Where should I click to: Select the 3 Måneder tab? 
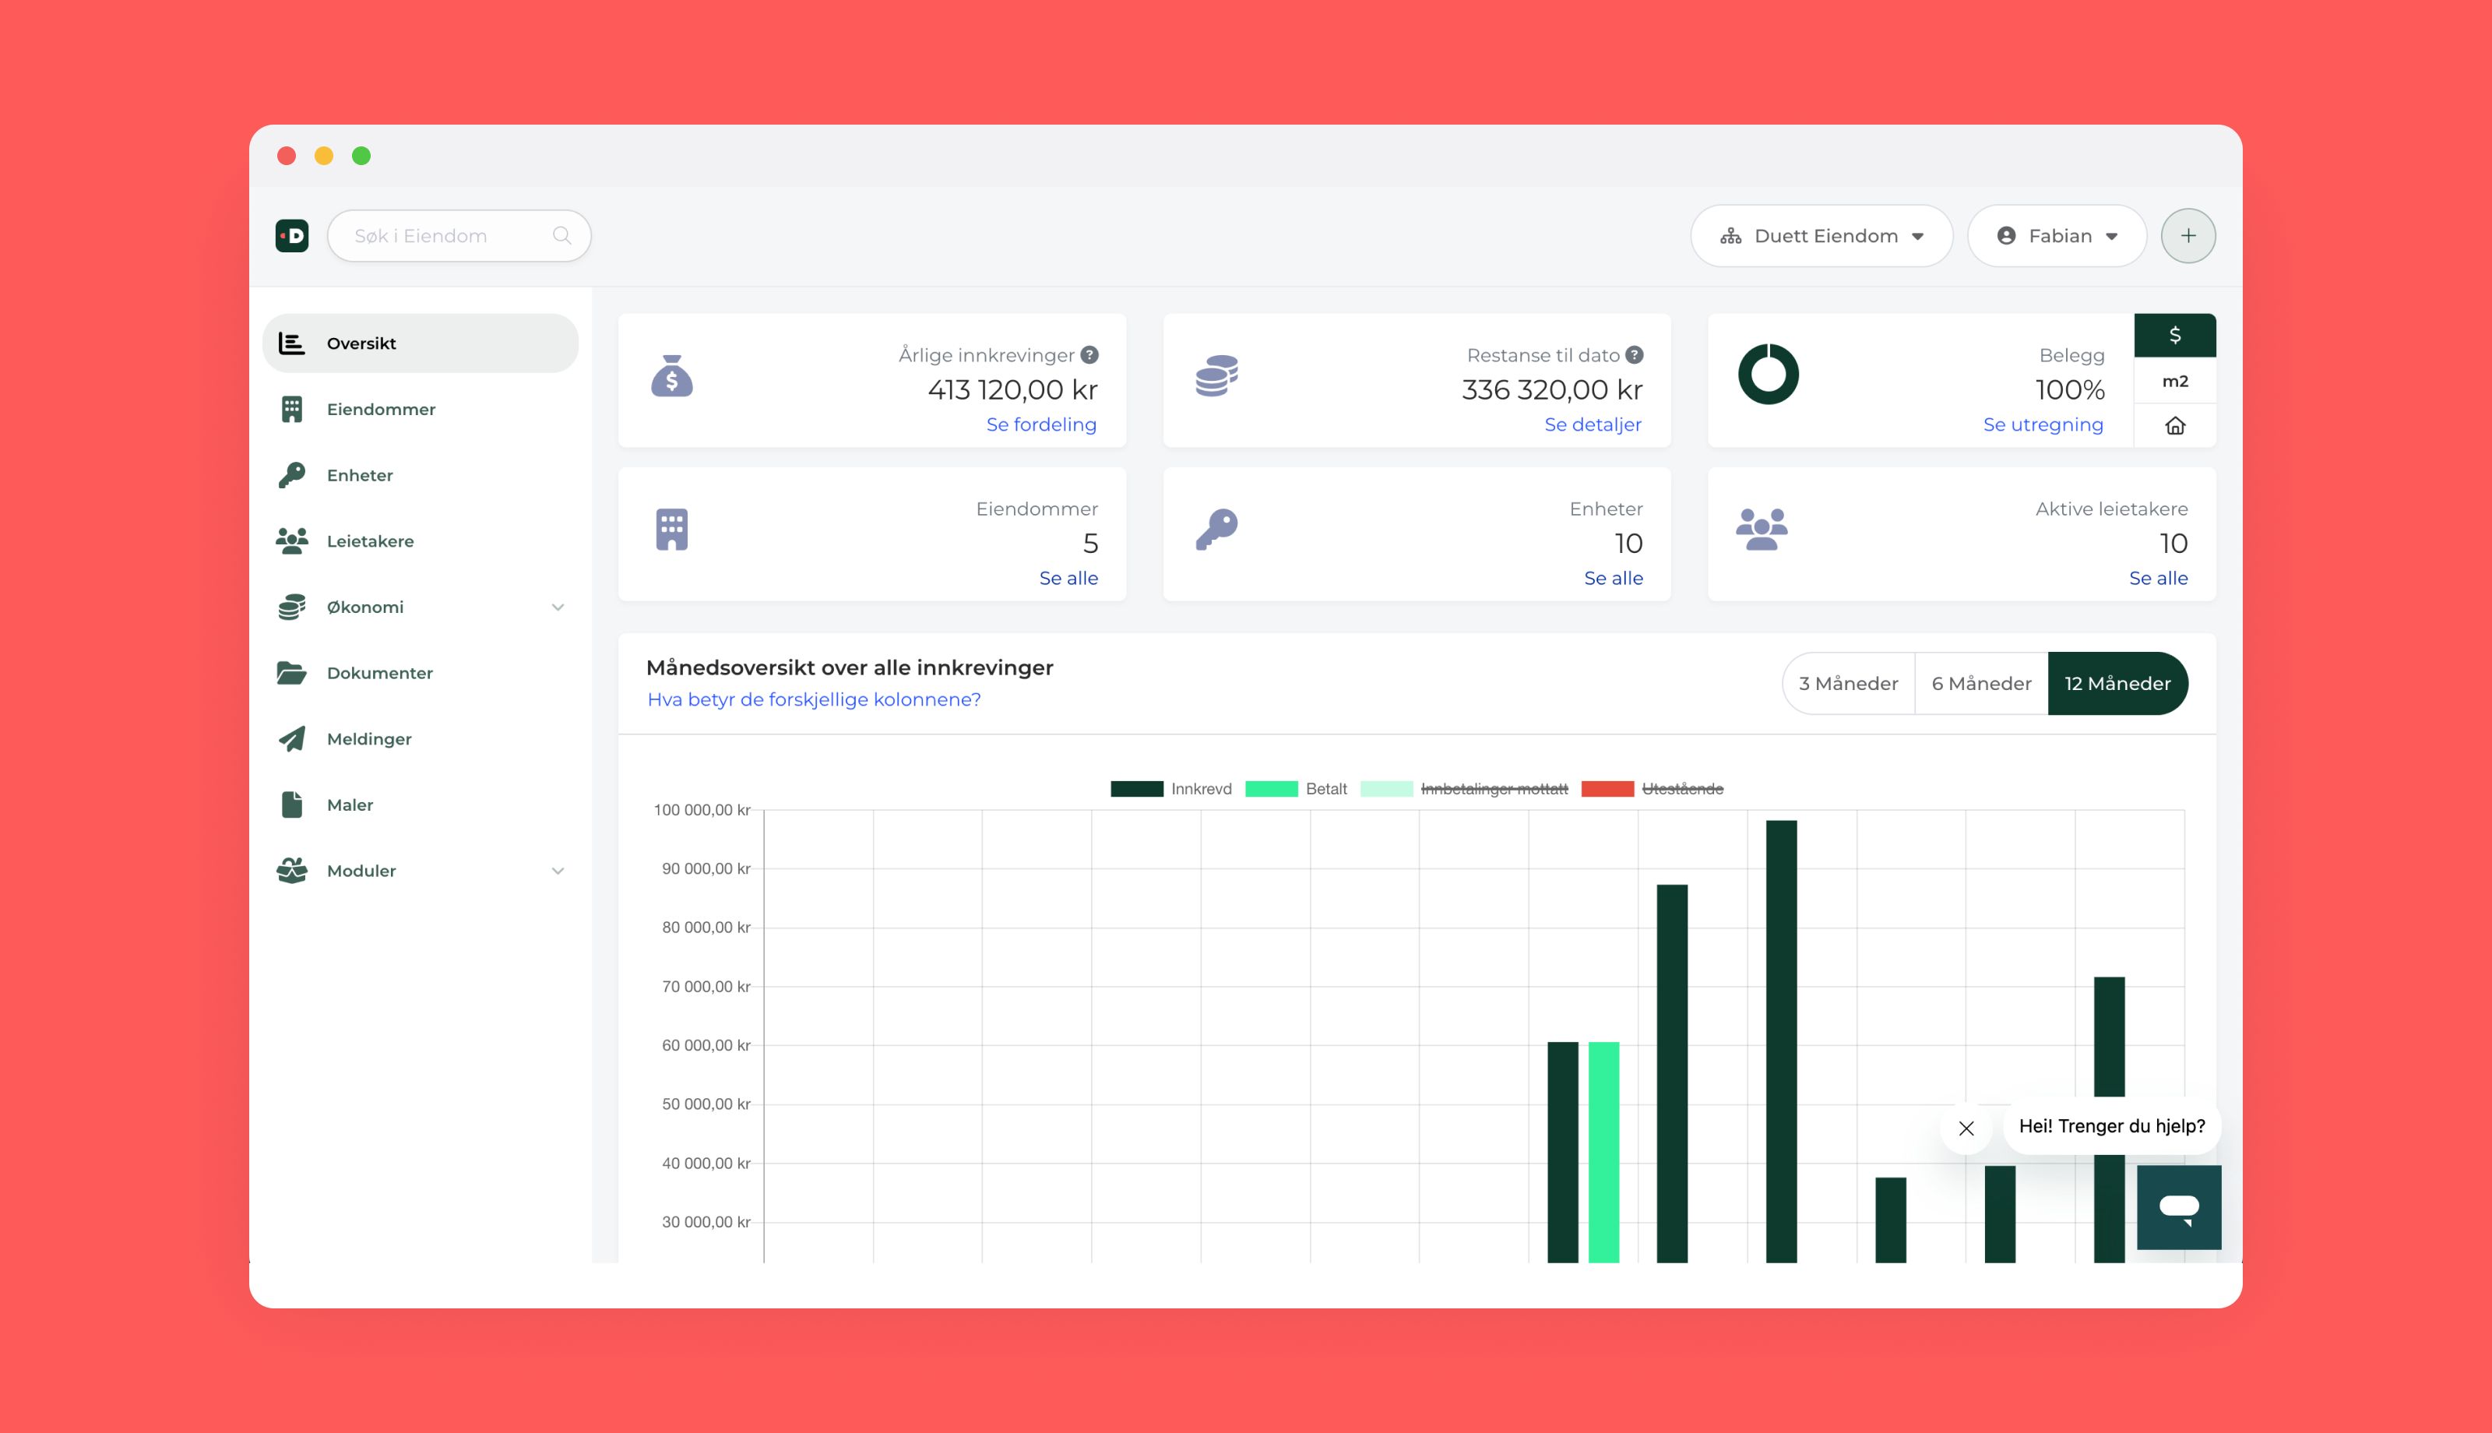pyautogui.click(x=1848, y=684)
